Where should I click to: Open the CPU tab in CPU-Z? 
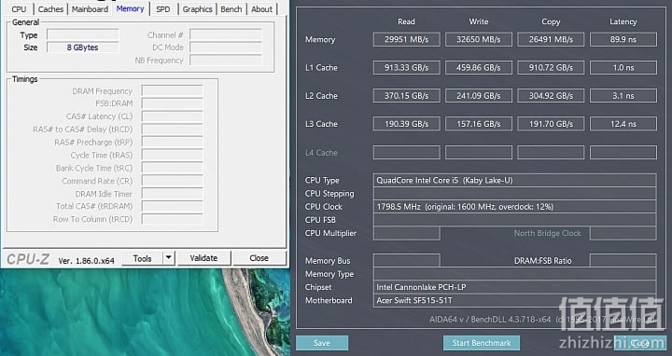(x=19, y=9)
